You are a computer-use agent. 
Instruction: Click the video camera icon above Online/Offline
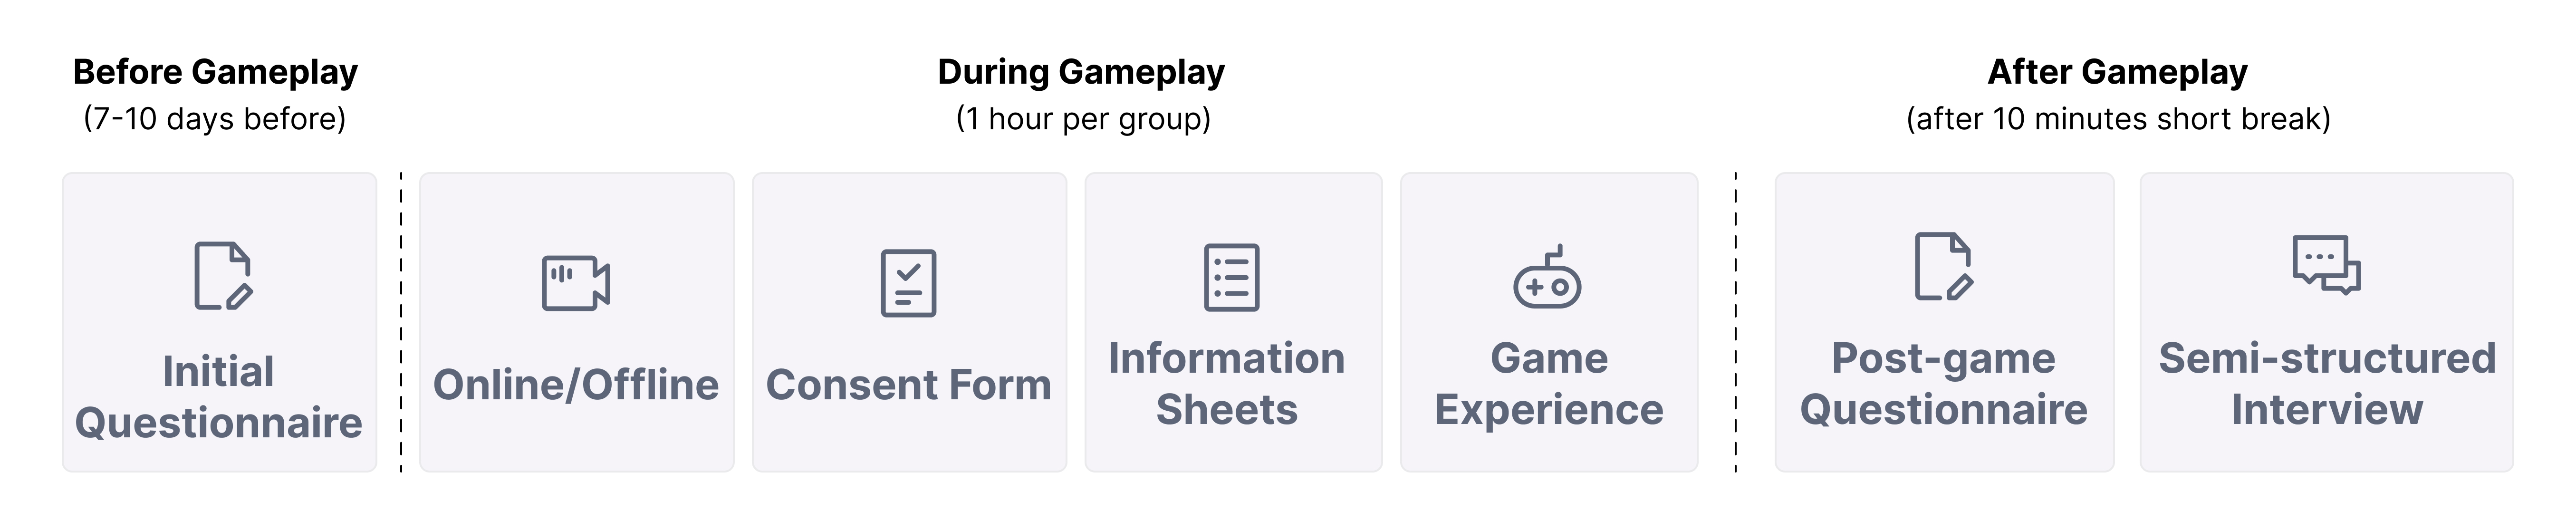click(575, 283)
